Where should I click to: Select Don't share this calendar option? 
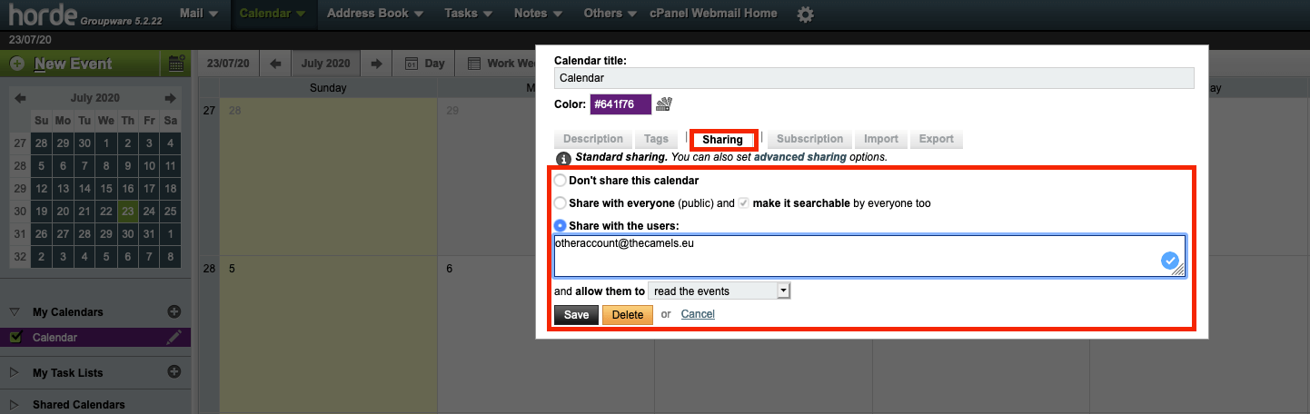click(561, 181)
